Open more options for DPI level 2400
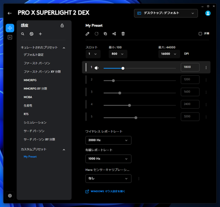Image resolution: width=220 pixels, height=207 pixels. click(x=206, y=105)
